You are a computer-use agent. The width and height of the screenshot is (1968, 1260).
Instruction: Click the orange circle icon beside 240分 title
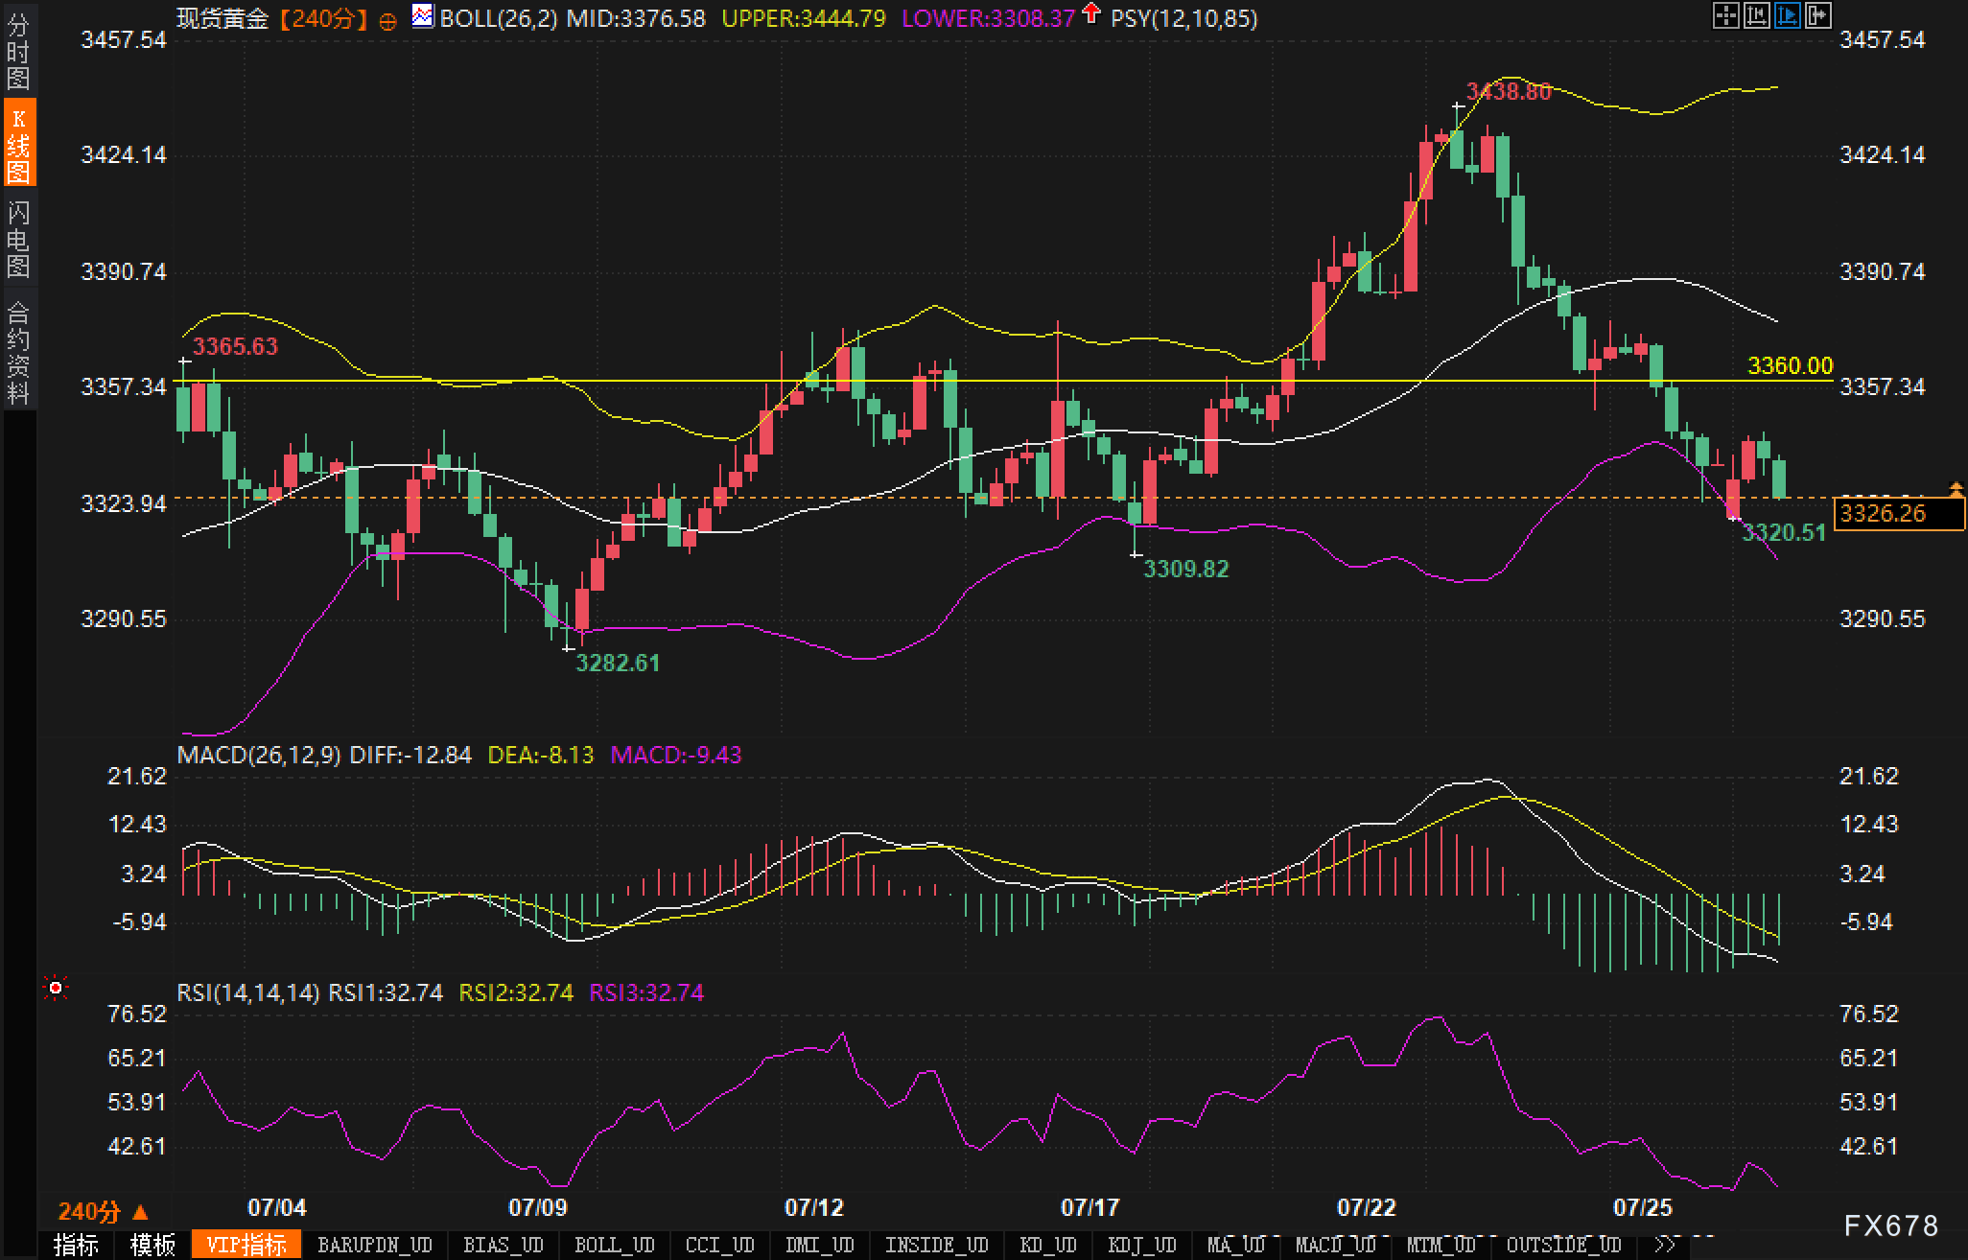387,21
